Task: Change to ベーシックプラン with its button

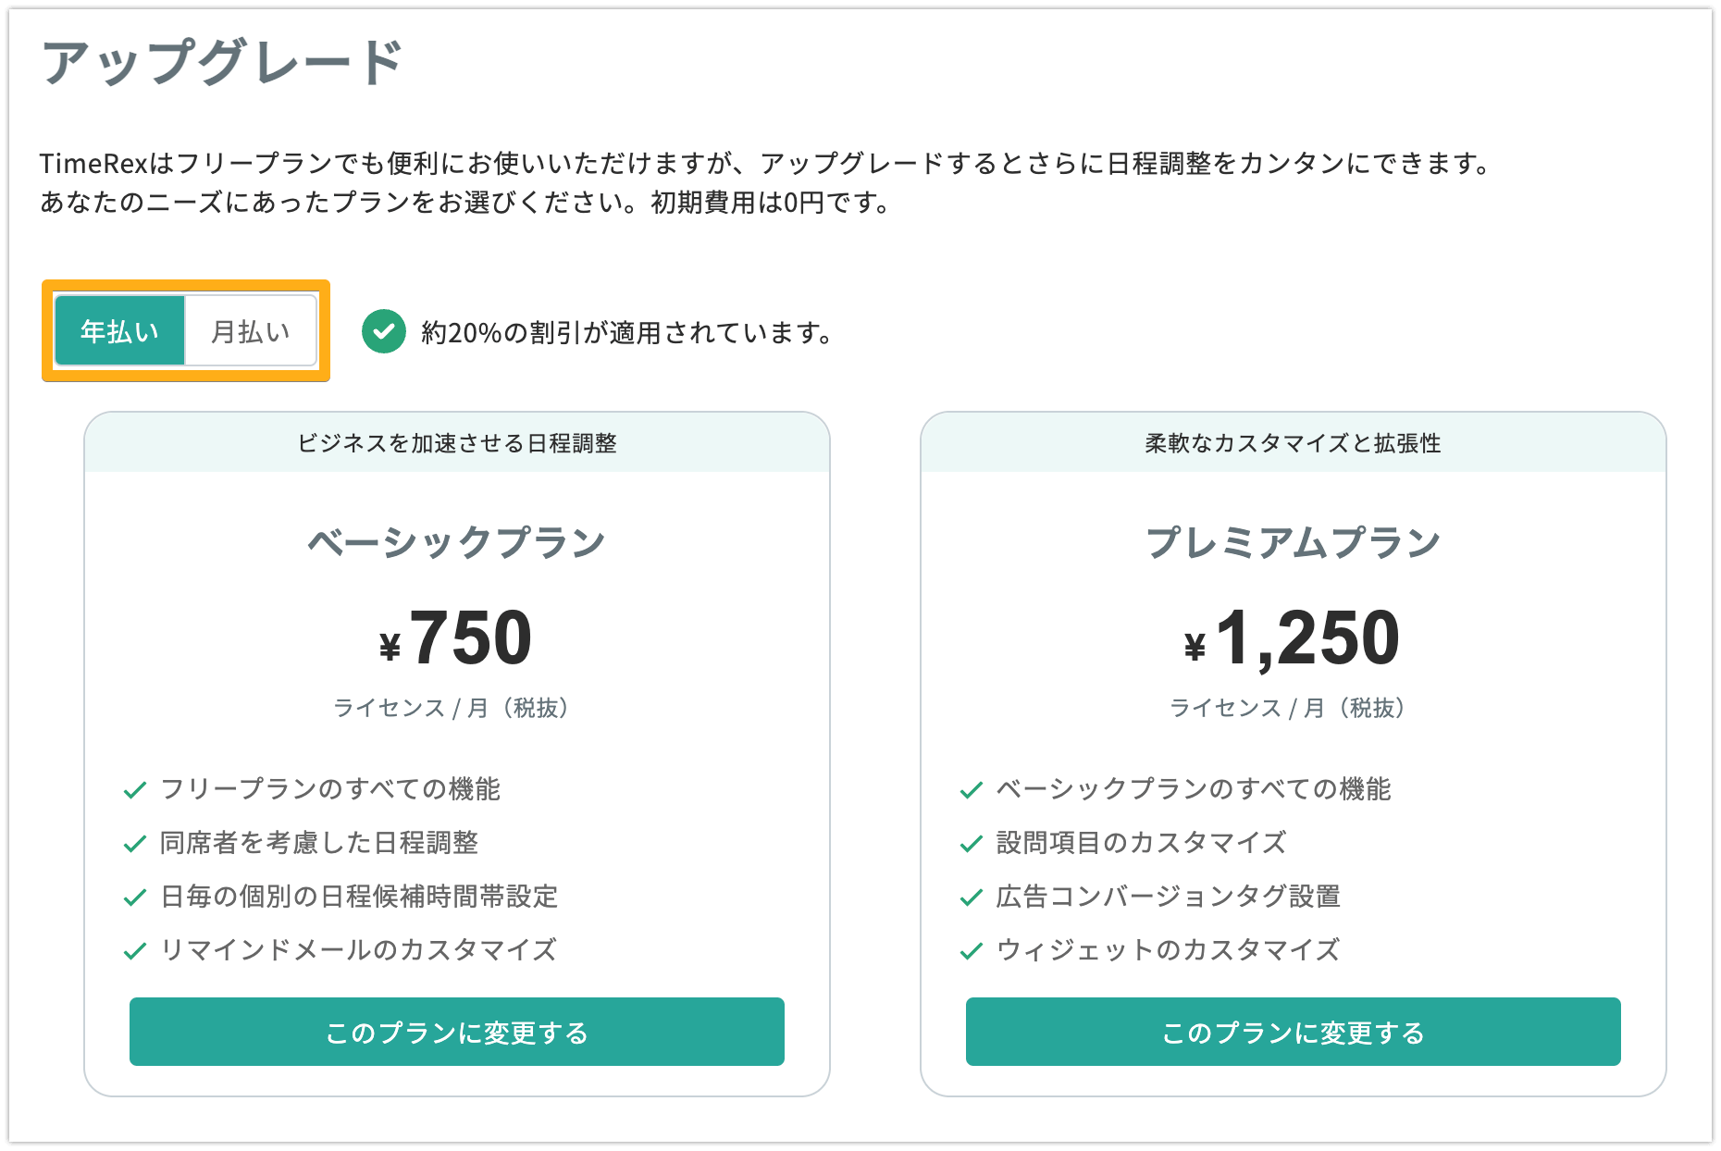Action: pyautogui.click(x=457, y=1032)
